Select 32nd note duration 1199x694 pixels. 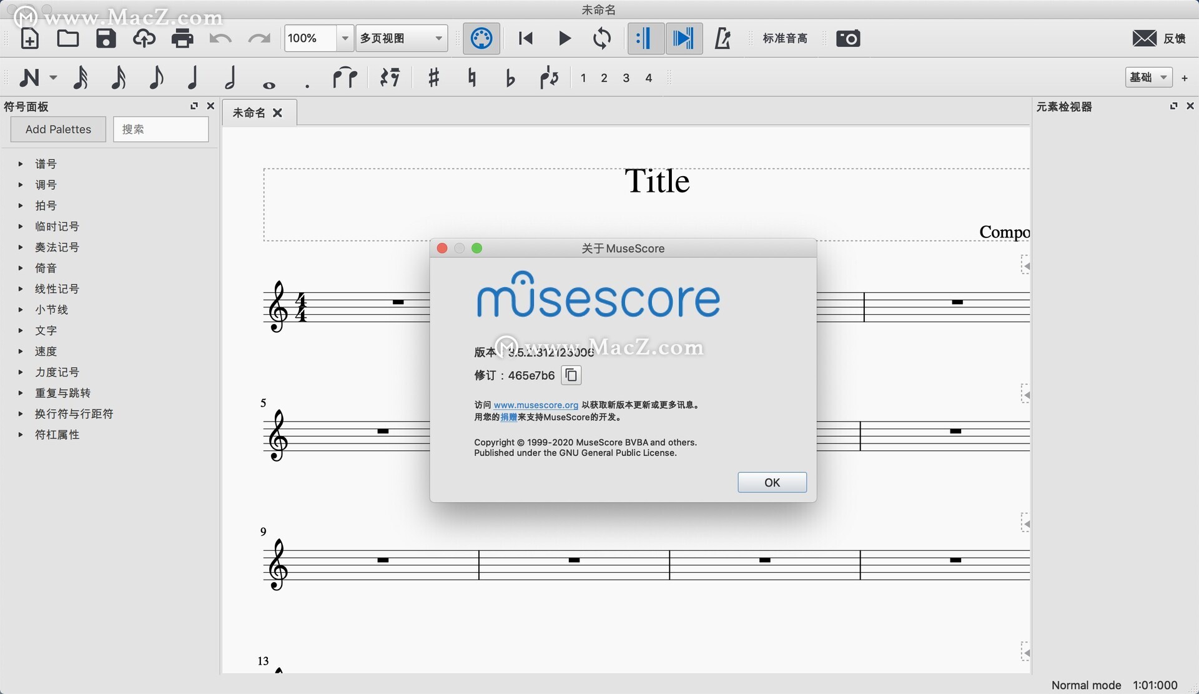81,78
